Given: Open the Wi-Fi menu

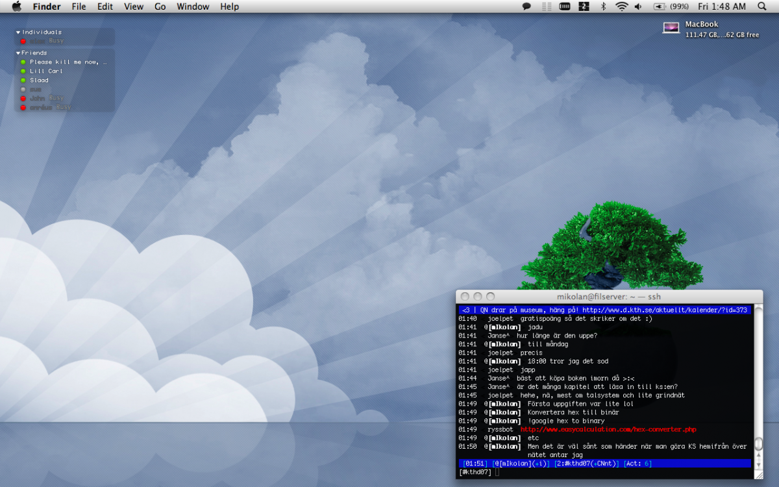Looking at the screenshot, I should [x=621, y=6].
